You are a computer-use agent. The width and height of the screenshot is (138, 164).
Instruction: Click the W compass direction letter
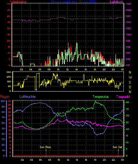[x=130, y=77]
